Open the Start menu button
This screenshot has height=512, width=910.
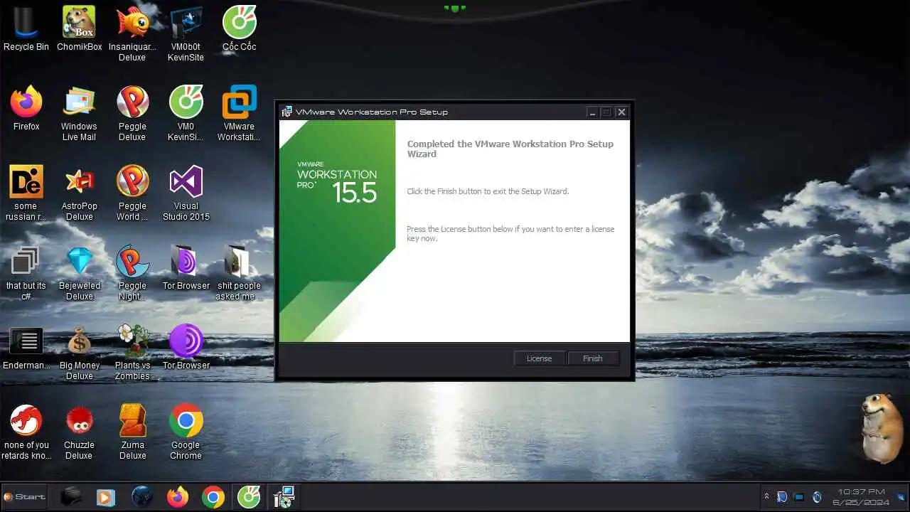(25, 497)
